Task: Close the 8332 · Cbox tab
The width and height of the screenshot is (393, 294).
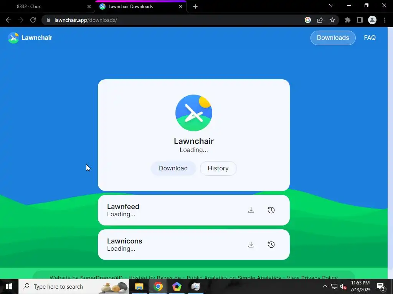Action: [x=89, y=7]
